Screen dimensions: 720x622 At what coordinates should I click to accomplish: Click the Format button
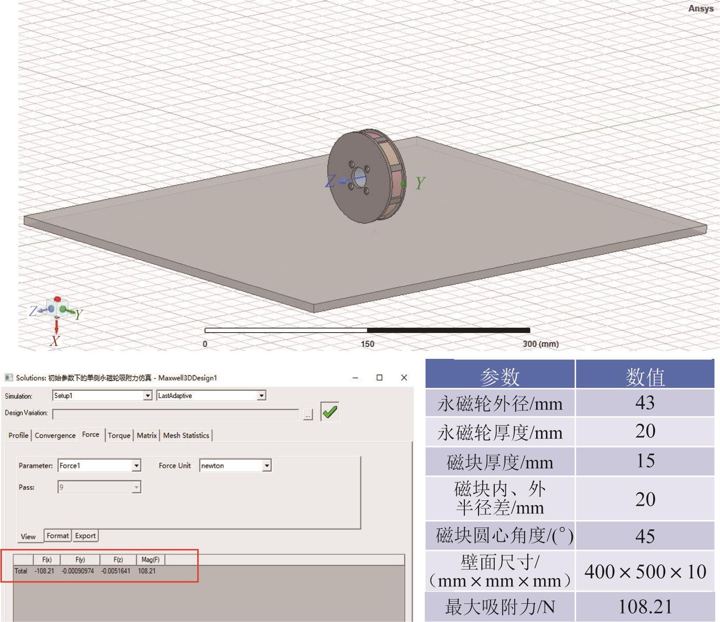coord(57,536)
